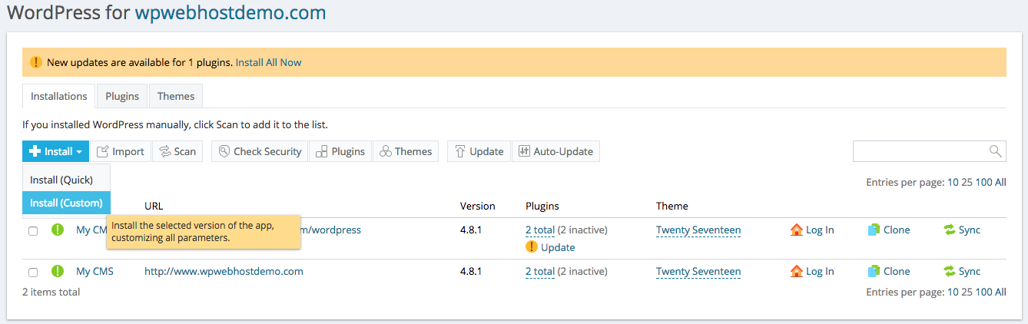Open the http://www.wpwebhostdemo.com URL link
Image resolution: width=1028 pixels, height=324 pixels.
click(224, 271)
